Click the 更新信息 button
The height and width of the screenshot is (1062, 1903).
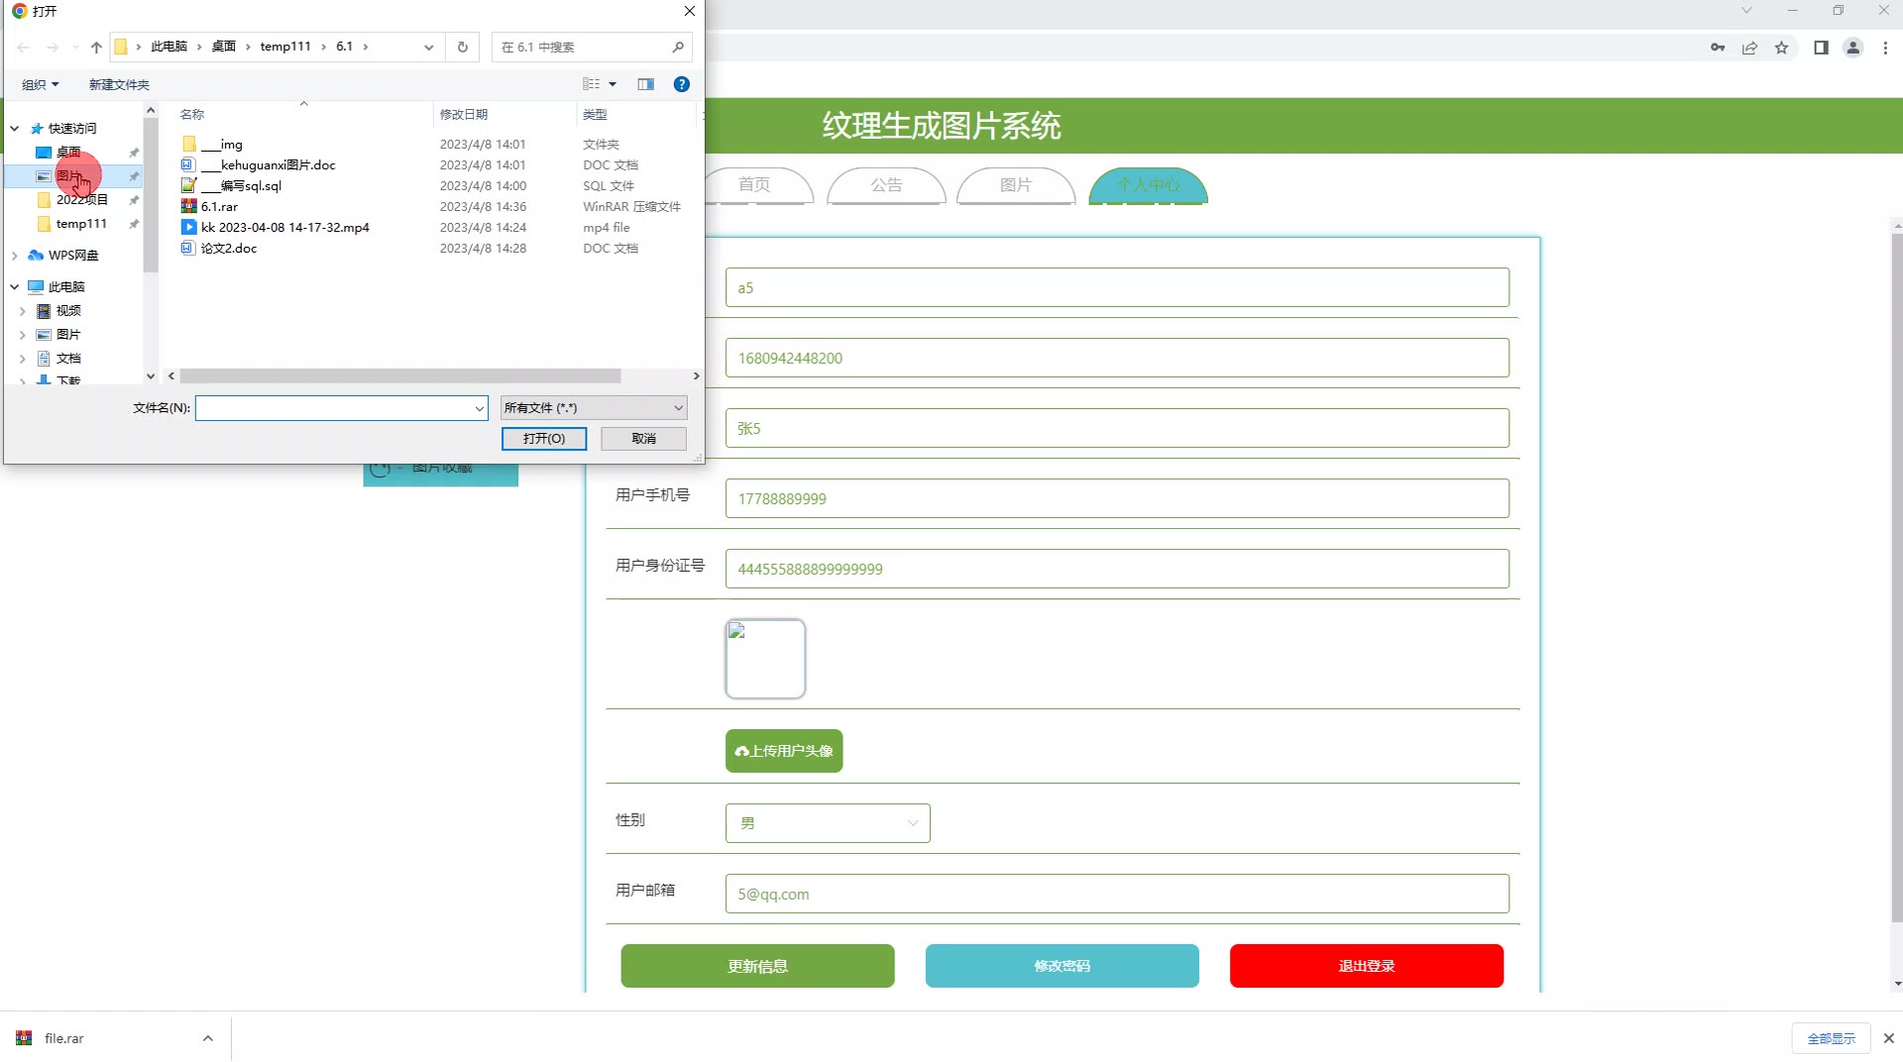pyautogui.click(x=757, y=966)
